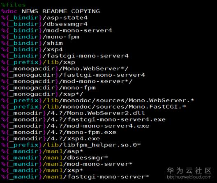Image resolution: width=217 pixels, height=183 pixels.
Task: Click the monogacdir /fastcgi-mono-server4 line
Action: (73, 75)
